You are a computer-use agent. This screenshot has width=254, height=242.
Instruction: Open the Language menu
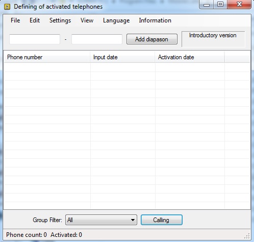pos(116,20)
